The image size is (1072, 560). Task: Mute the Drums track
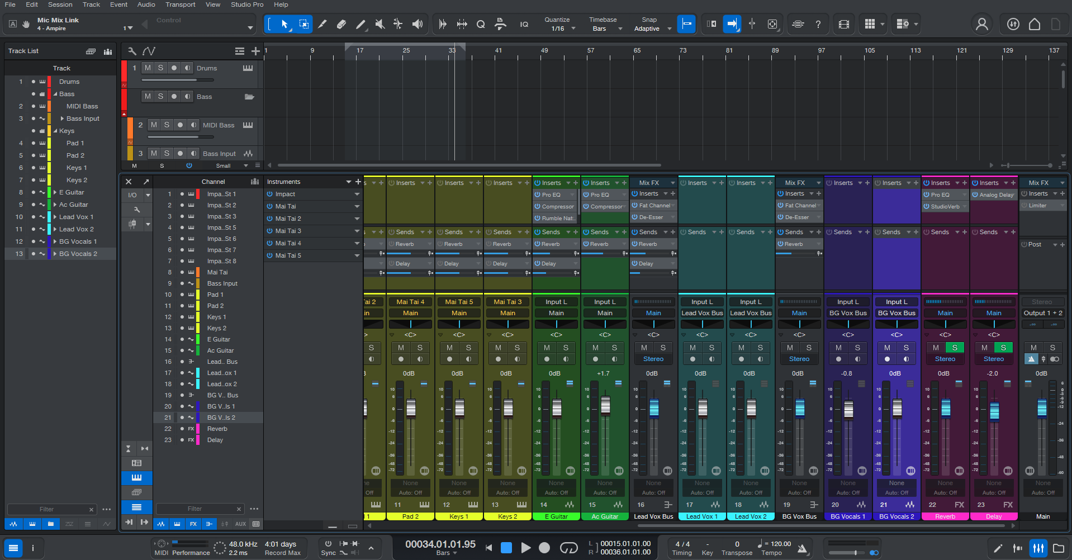pyautogui.click(x=148, y=68)
